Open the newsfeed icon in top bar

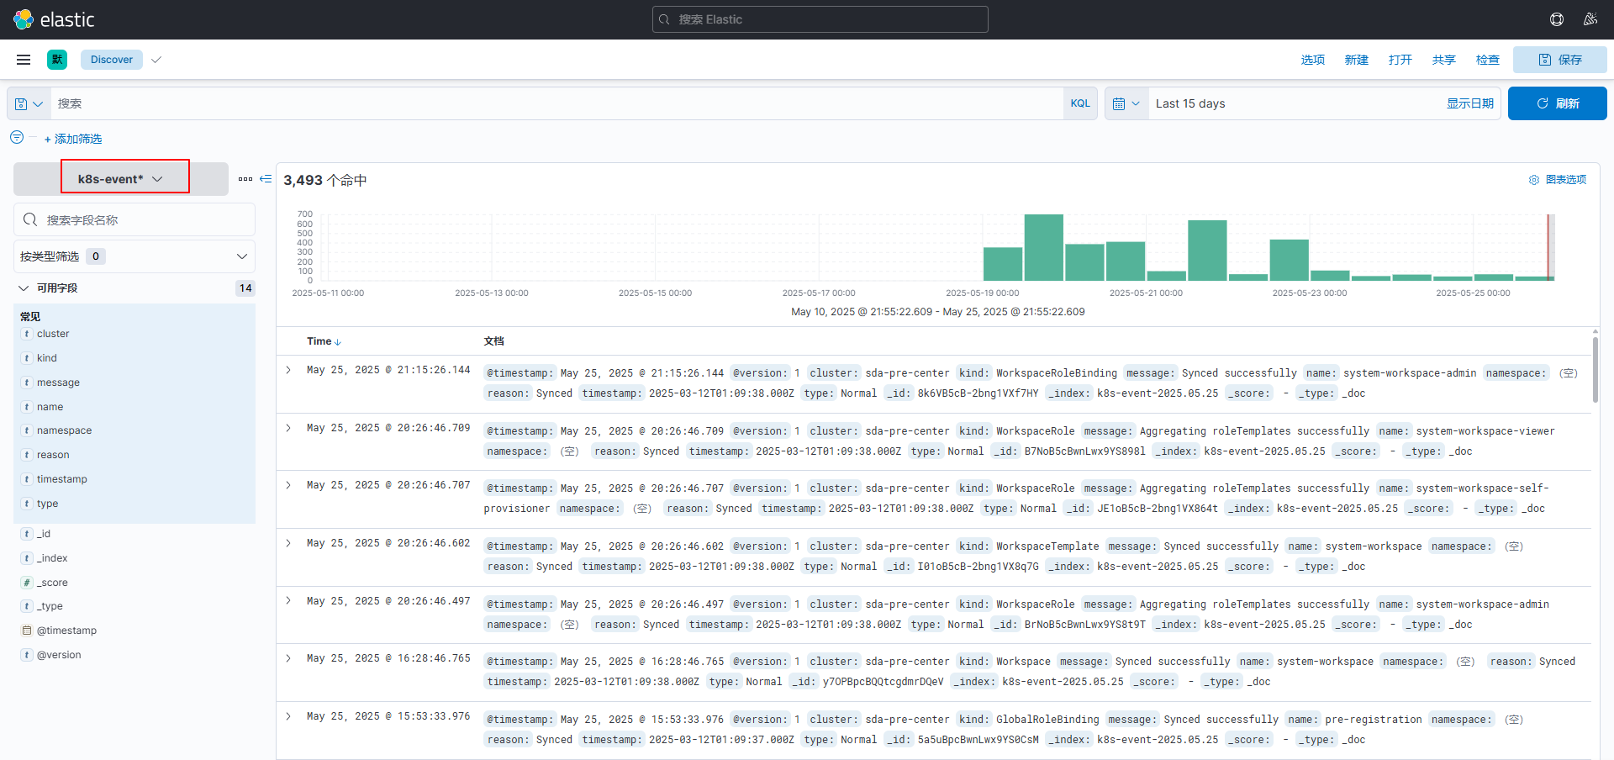coord(1590,19)
